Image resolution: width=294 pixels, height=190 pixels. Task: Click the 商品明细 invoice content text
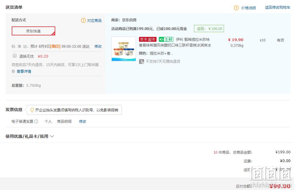(64, 122)
